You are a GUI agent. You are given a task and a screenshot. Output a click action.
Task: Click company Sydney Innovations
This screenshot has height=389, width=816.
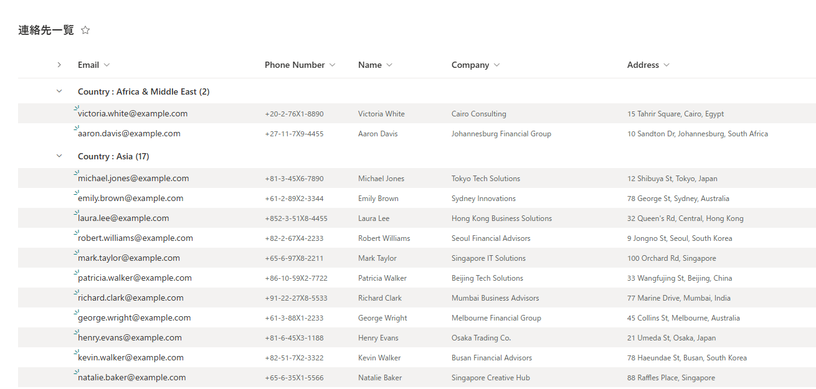[x=483, y=199]
